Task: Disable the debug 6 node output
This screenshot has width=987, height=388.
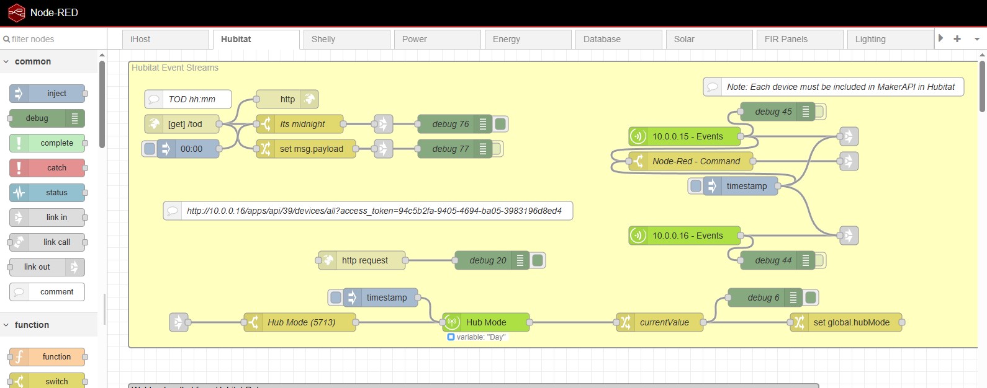Action: point(811,298)
